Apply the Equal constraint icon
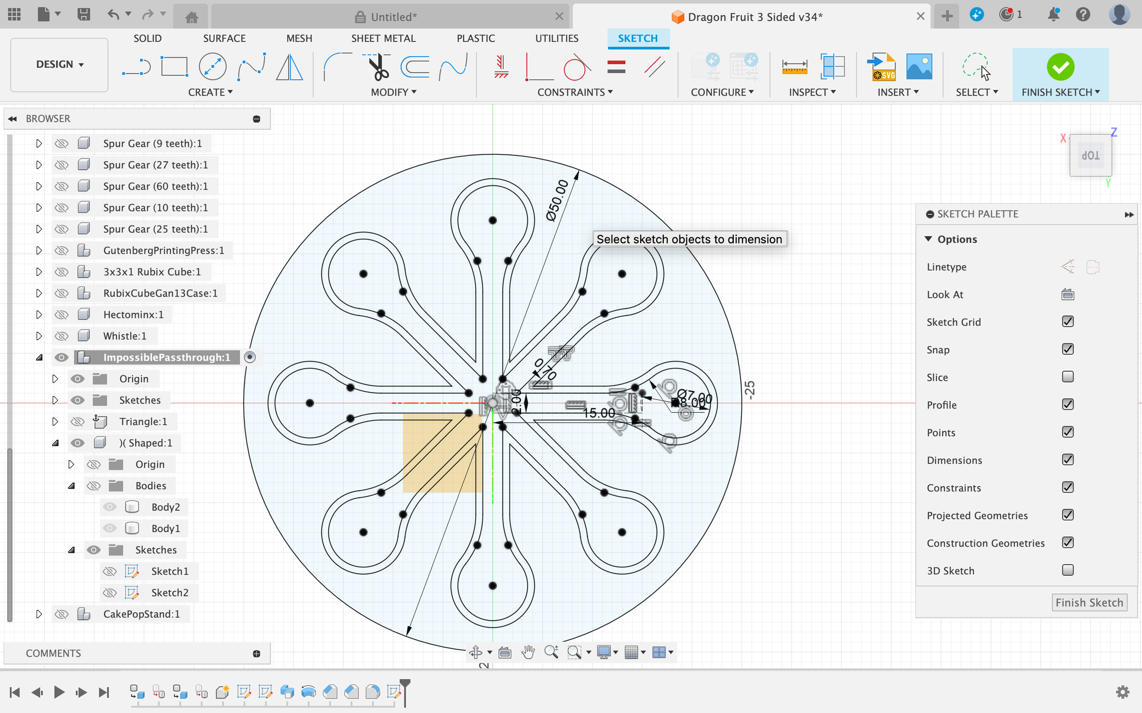 [x=616, y=67]
